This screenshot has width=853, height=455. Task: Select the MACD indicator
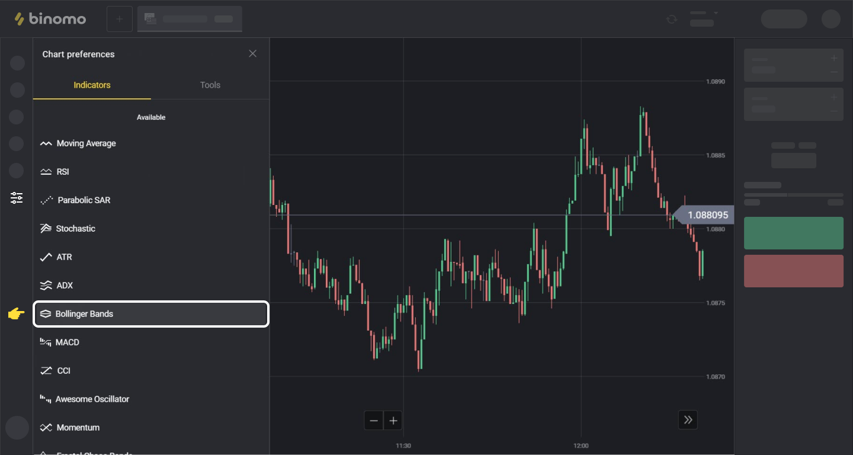click(151, 342)
